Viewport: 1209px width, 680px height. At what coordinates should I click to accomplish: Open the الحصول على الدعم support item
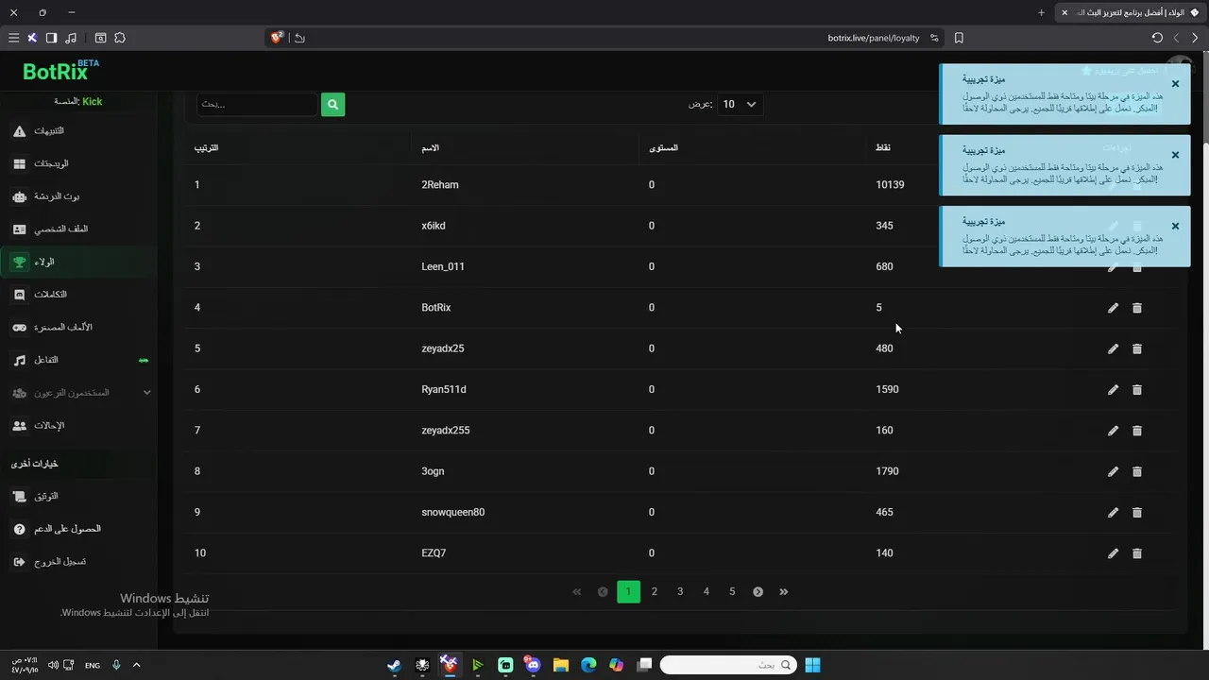pos(79,529)
